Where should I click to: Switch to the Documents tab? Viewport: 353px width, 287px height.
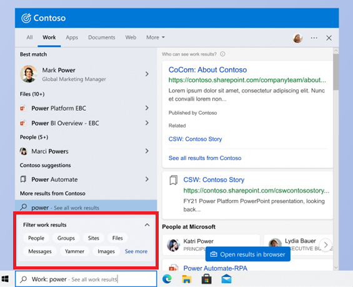[102, 38]
